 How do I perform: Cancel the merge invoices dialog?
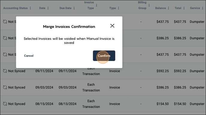coord(29,56)
